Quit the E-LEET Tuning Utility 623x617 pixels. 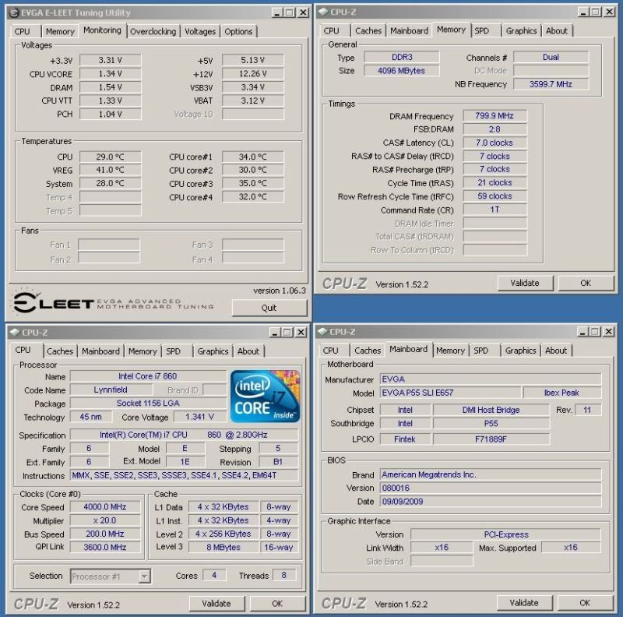click(269, 308)
